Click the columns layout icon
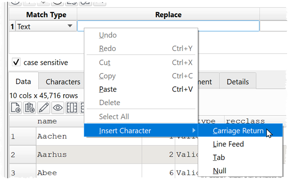 (72, 107)
